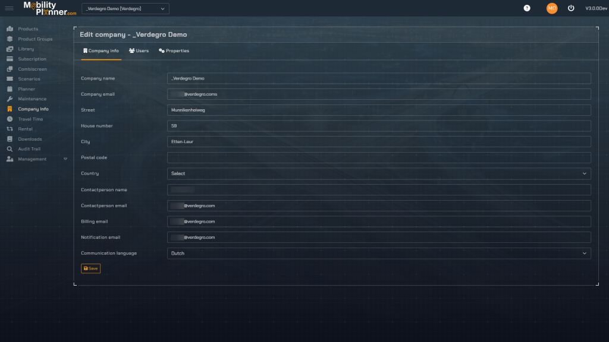
Task: Open Maintenance wrench item in sidebar
Action: (32, 99)
